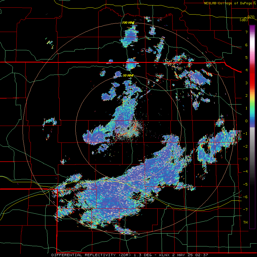Click the 'TH' label below the scale
This screenshot has height=257, width=257.
pyautogui.click(x=245, y=222)
